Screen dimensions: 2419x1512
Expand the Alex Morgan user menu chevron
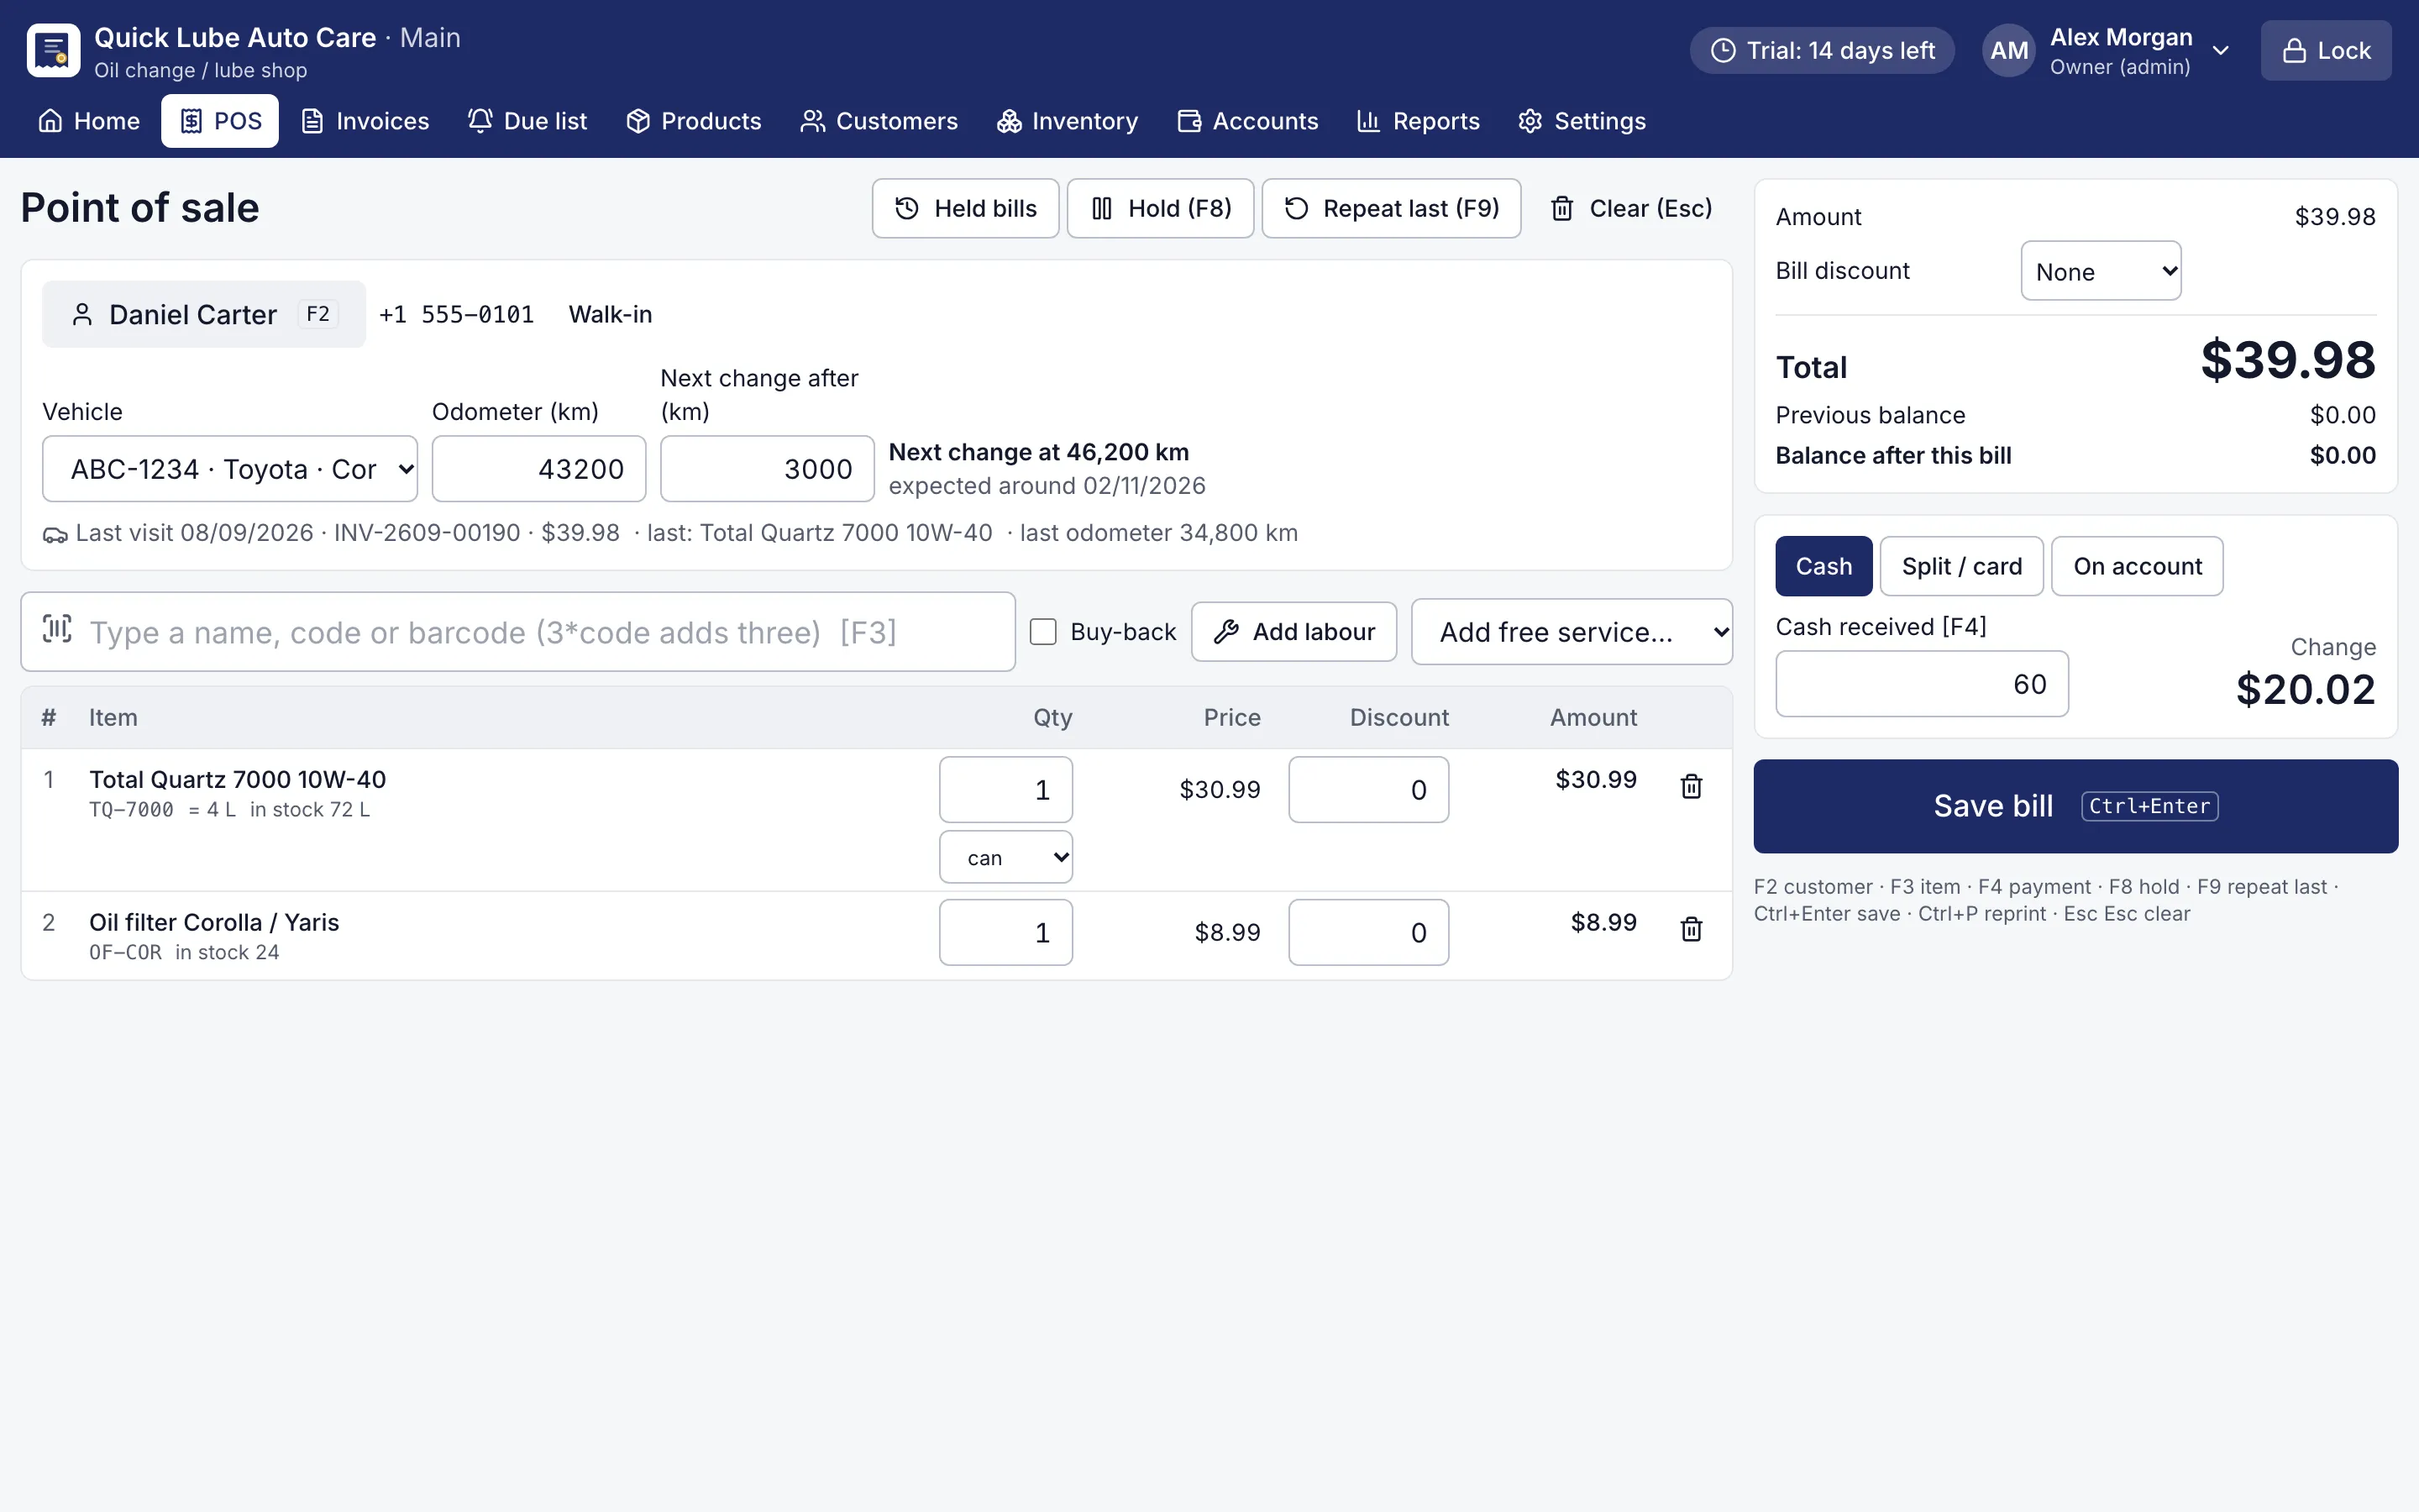[x=2221, y=51]
